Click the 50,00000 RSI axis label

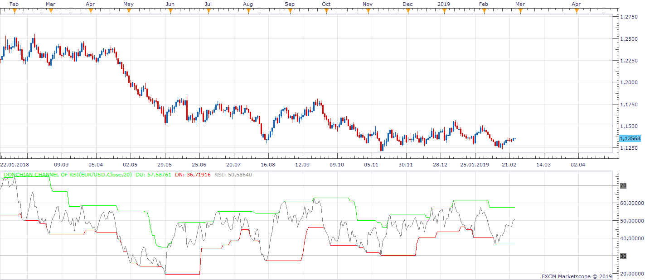[632, 221]
